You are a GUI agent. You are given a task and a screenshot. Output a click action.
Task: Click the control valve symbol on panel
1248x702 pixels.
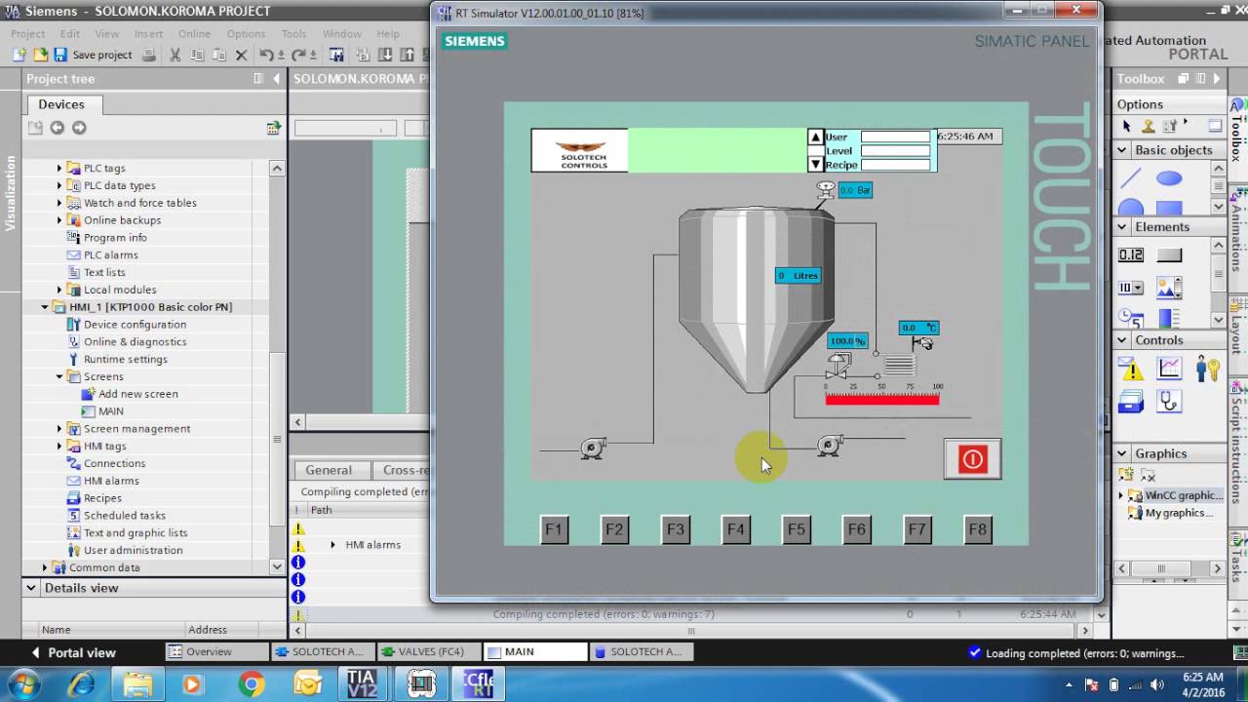(838, 368)
